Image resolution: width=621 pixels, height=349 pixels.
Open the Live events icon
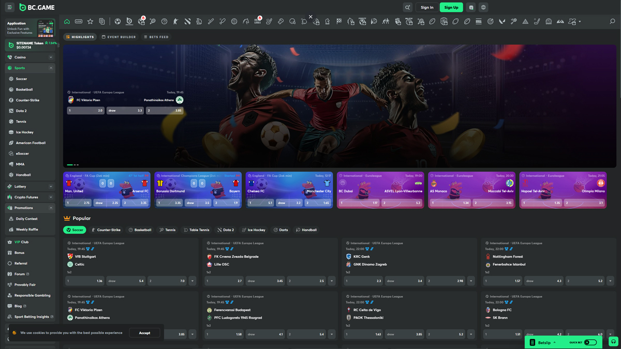coord(79,22)
